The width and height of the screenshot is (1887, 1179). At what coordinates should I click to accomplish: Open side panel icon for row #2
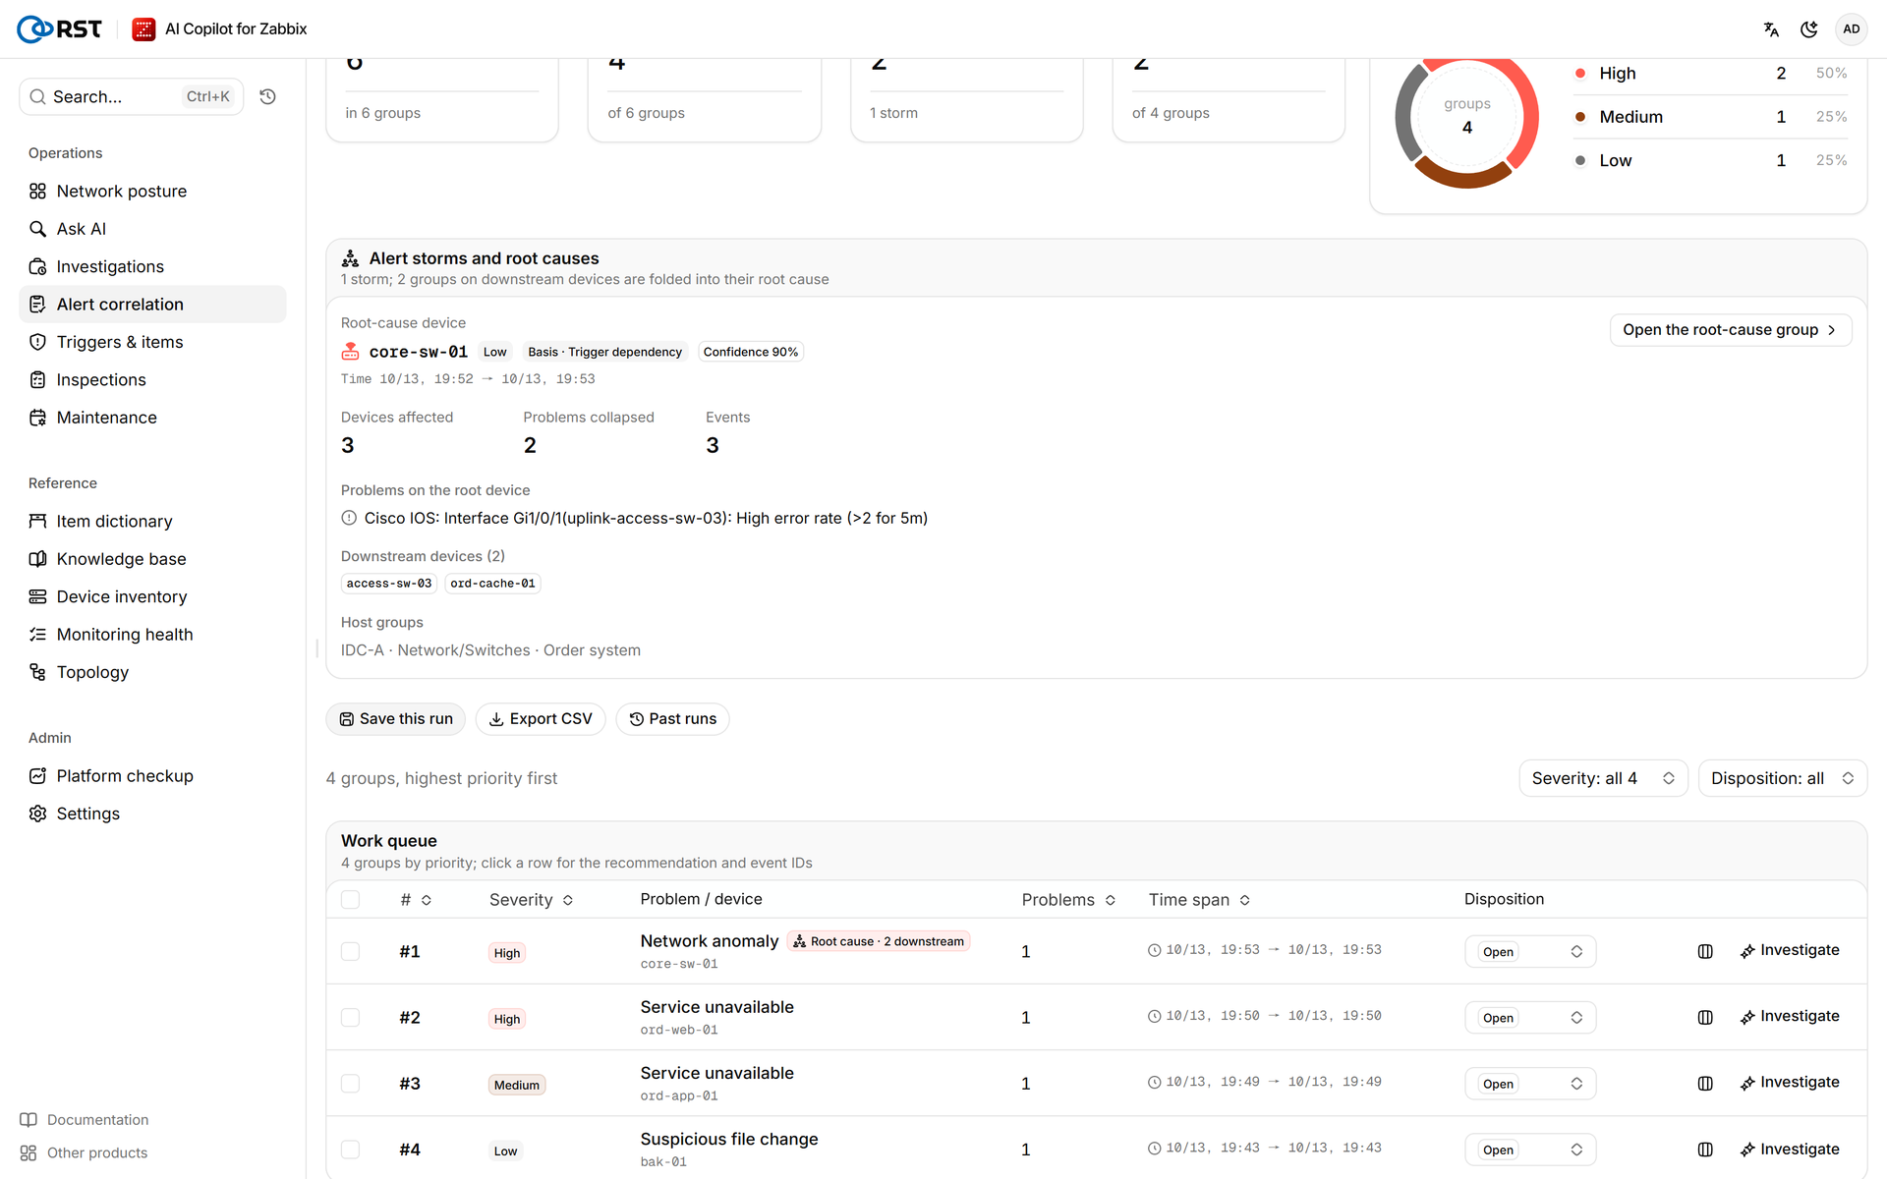pyautogui.click(x=1705, y=1017)
